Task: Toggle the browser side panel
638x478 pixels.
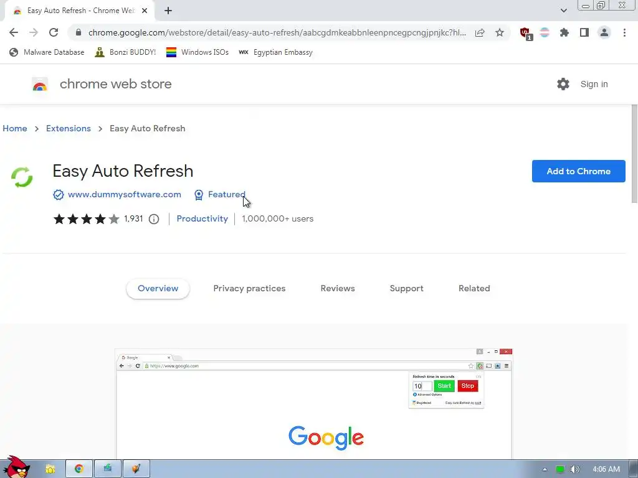Action: click(x=584, y=32)
